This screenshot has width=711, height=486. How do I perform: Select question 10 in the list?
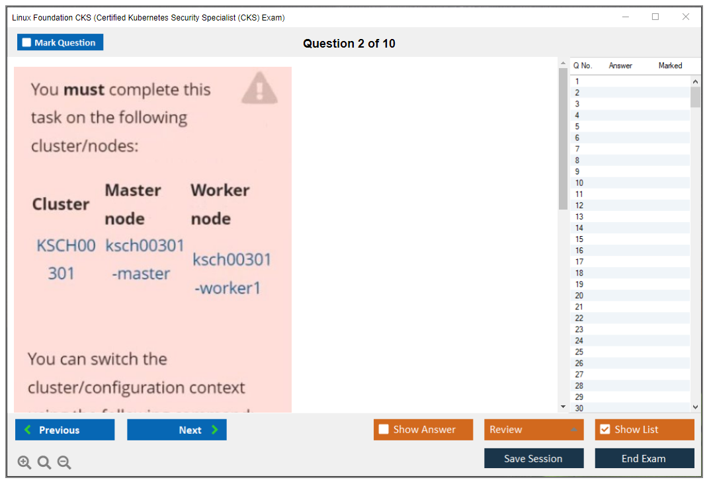pyautogui.click(x=579, y=183)
